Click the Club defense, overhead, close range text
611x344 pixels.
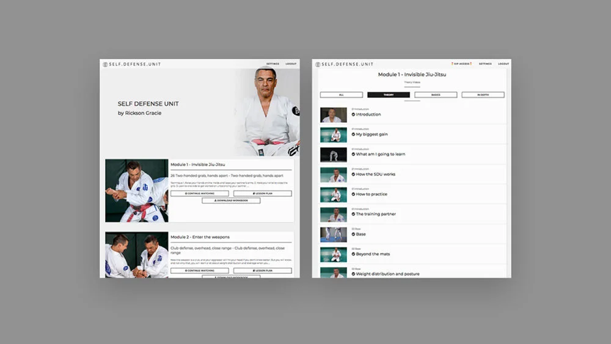227,250
